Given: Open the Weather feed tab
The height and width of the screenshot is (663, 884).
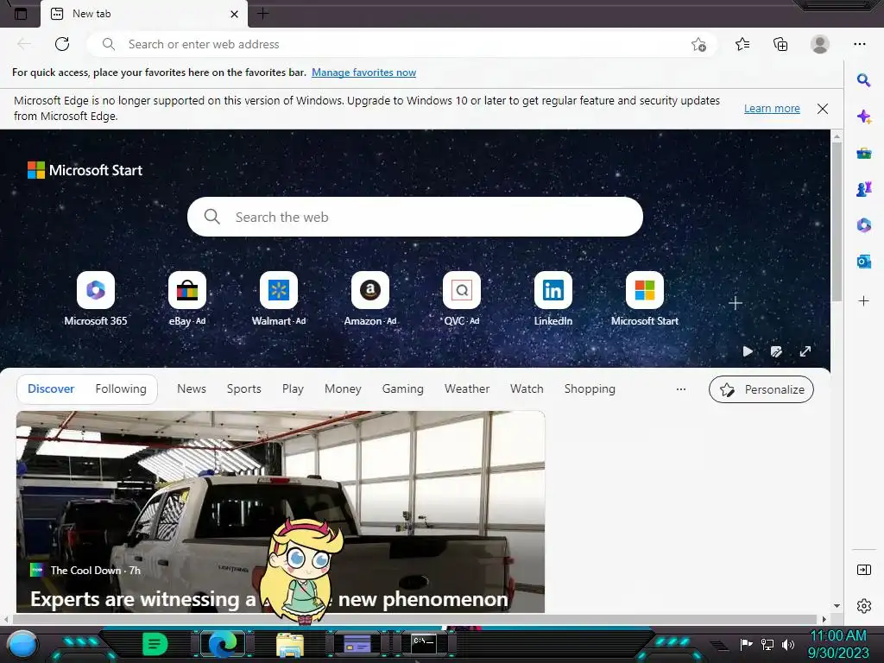Looking at the screenshot, I should pyautogui.click(x=467, y=389).
